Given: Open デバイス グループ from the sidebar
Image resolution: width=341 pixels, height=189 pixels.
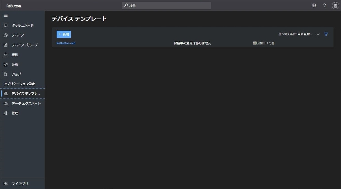Looking at the screenshot, I should (x=5, y=45).
